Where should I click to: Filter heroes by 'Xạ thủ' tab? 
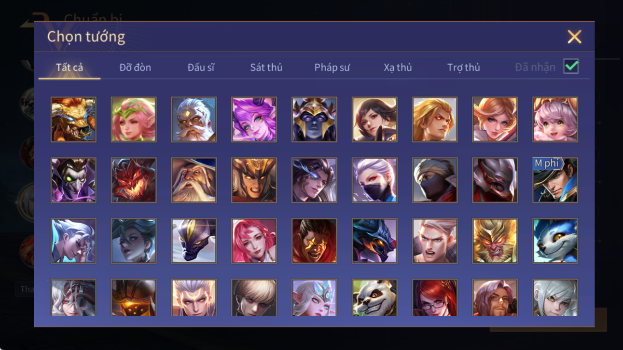398,67
